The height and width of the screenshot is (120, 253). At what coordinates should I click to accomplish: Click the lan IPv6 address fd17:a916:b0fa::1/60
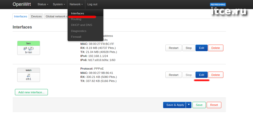[x=102, y=60]
